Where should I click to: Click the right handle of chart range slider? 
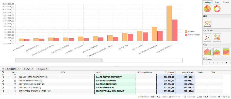[182, 60]
